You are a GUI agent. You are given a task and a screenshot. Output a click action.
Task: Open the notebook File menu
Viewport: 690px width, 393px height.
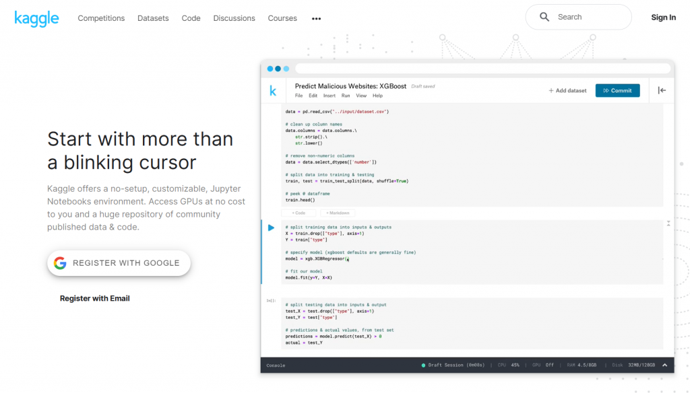[x=299, y=96]
